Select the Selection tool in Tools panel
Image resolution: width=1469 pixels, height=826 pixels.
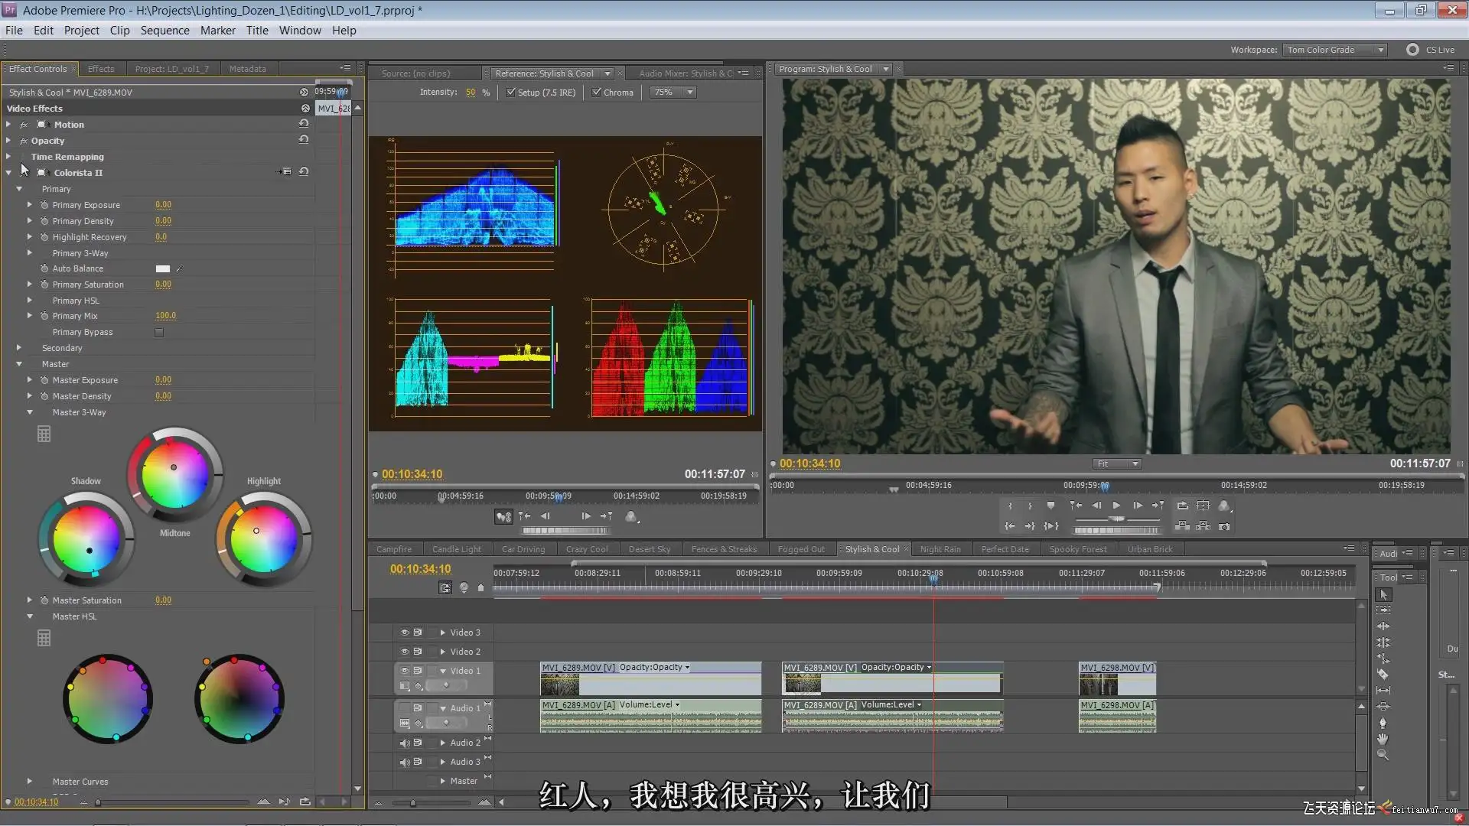[1383, 595]
